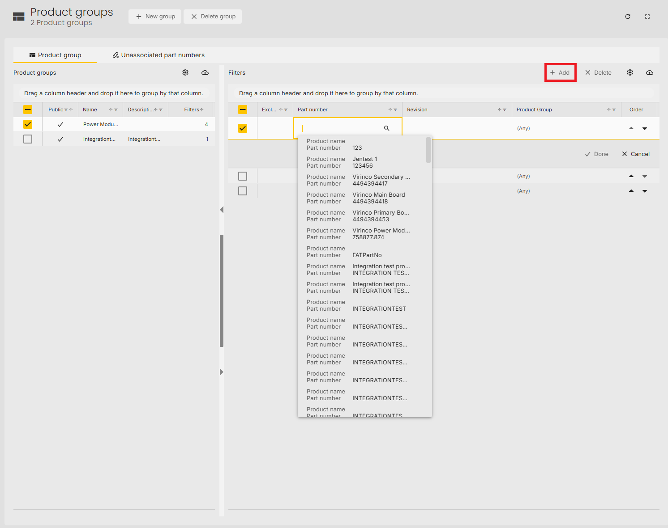Select Virinco Power Mod... 758877.874 option
This screenshot has width=668, height=528.
click(x=362, y=234)
